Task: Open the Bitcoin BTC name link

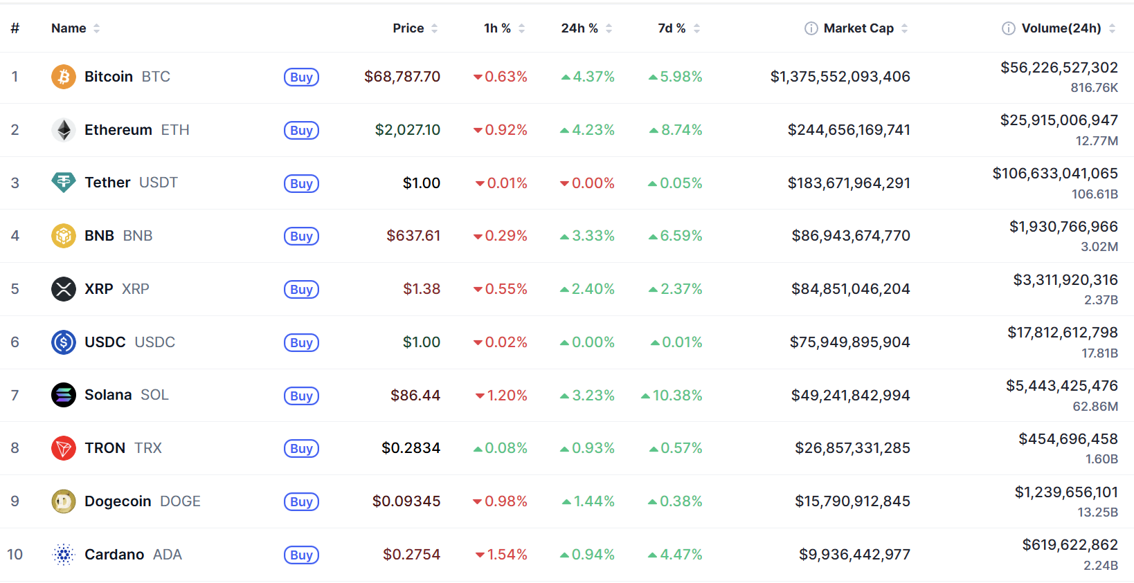Action: [x=127, y=77]
